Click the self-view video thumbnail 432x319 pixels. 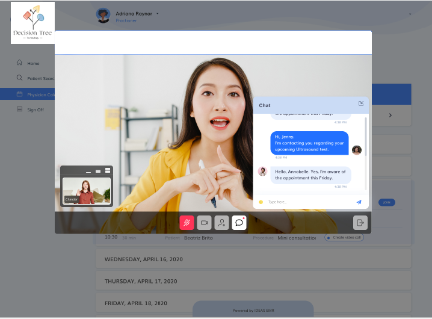pyautogui.click(x=87, y=190)
